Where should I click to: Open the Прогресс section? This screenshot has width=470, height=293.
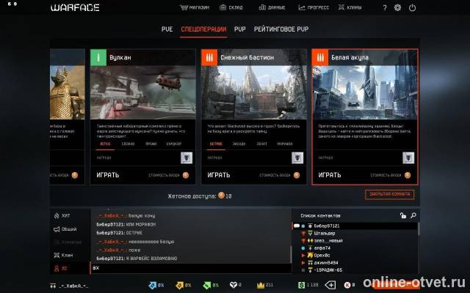click(314, 7)
